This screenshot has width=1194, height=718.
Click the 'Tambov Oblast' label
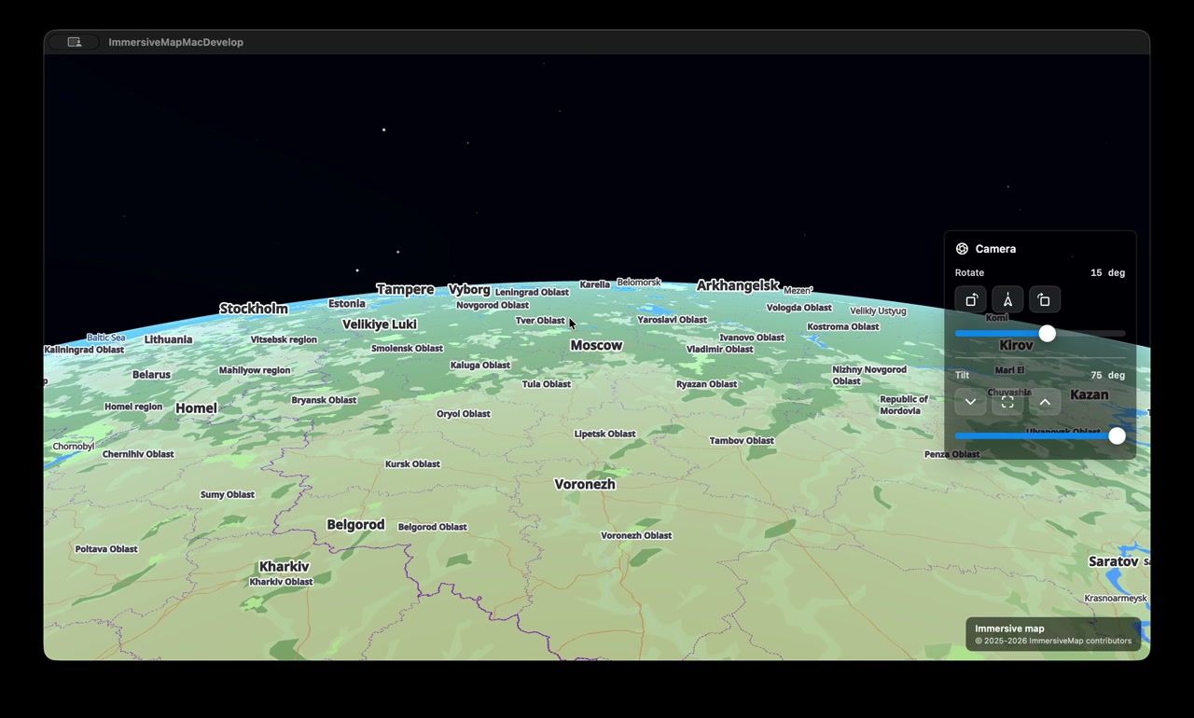[x=742, y=441]
